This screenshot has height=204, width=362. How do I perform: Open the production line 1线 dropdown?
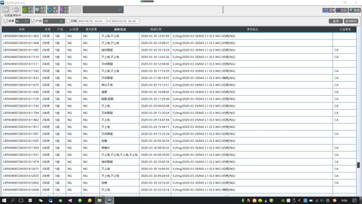point(53,21)
